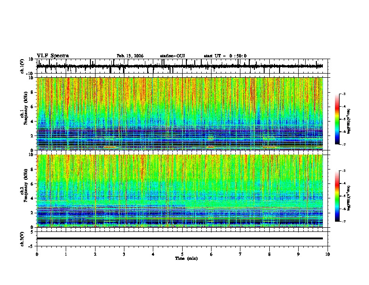Click time axis tick label "3"

124,254
